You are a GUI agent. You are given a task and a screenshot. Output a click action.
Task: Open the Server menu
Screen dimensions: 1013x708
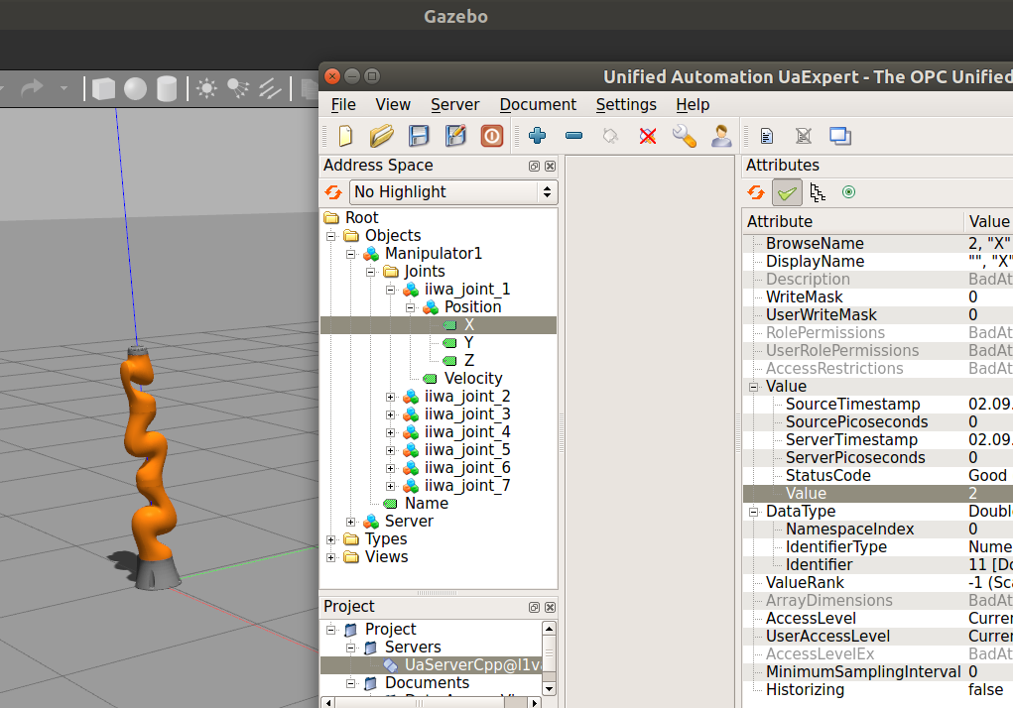coord(454,104)
